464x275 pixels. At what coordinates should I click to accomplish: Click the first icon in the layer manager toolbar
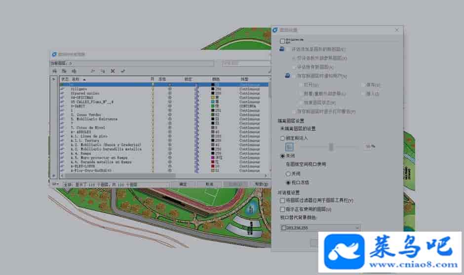click(55, 71)
